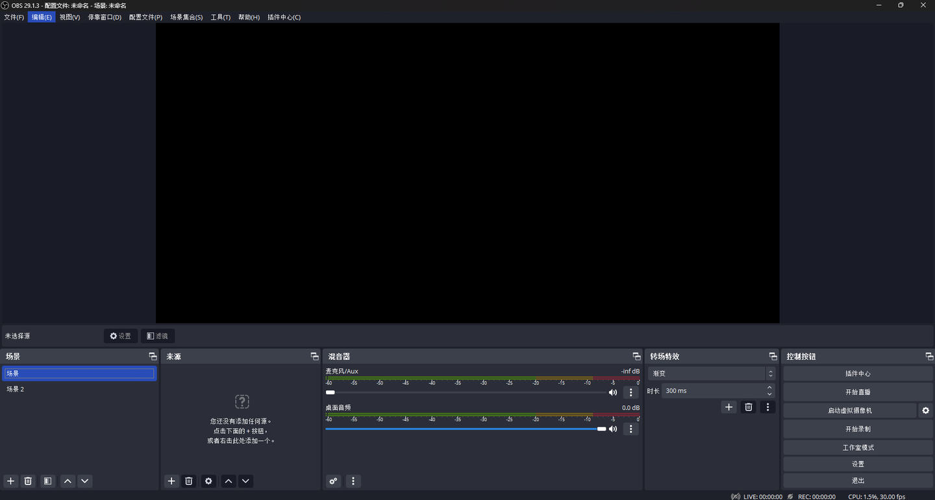The width and height of the screenshot is (935, 500).
Task: Increase transition duration with up arrow
Action: point(769,387)
